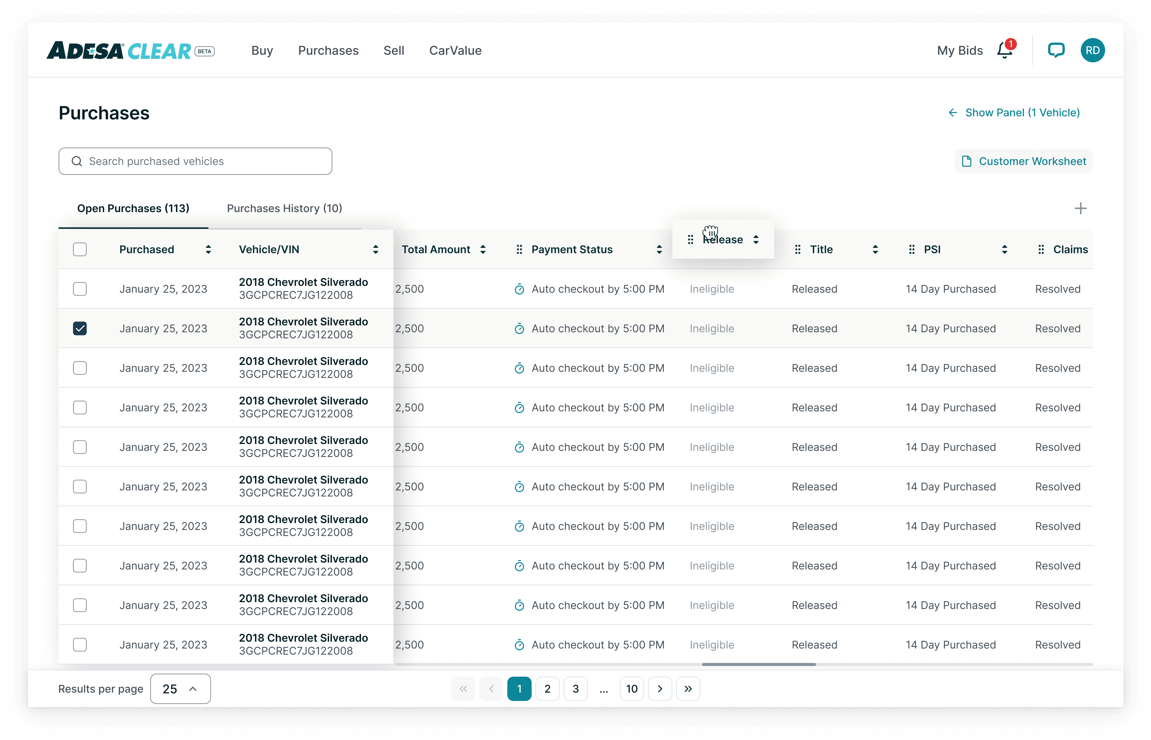Click Payment Status column drag handle
Screen dimensions: 1151x740
coord(519,249)
